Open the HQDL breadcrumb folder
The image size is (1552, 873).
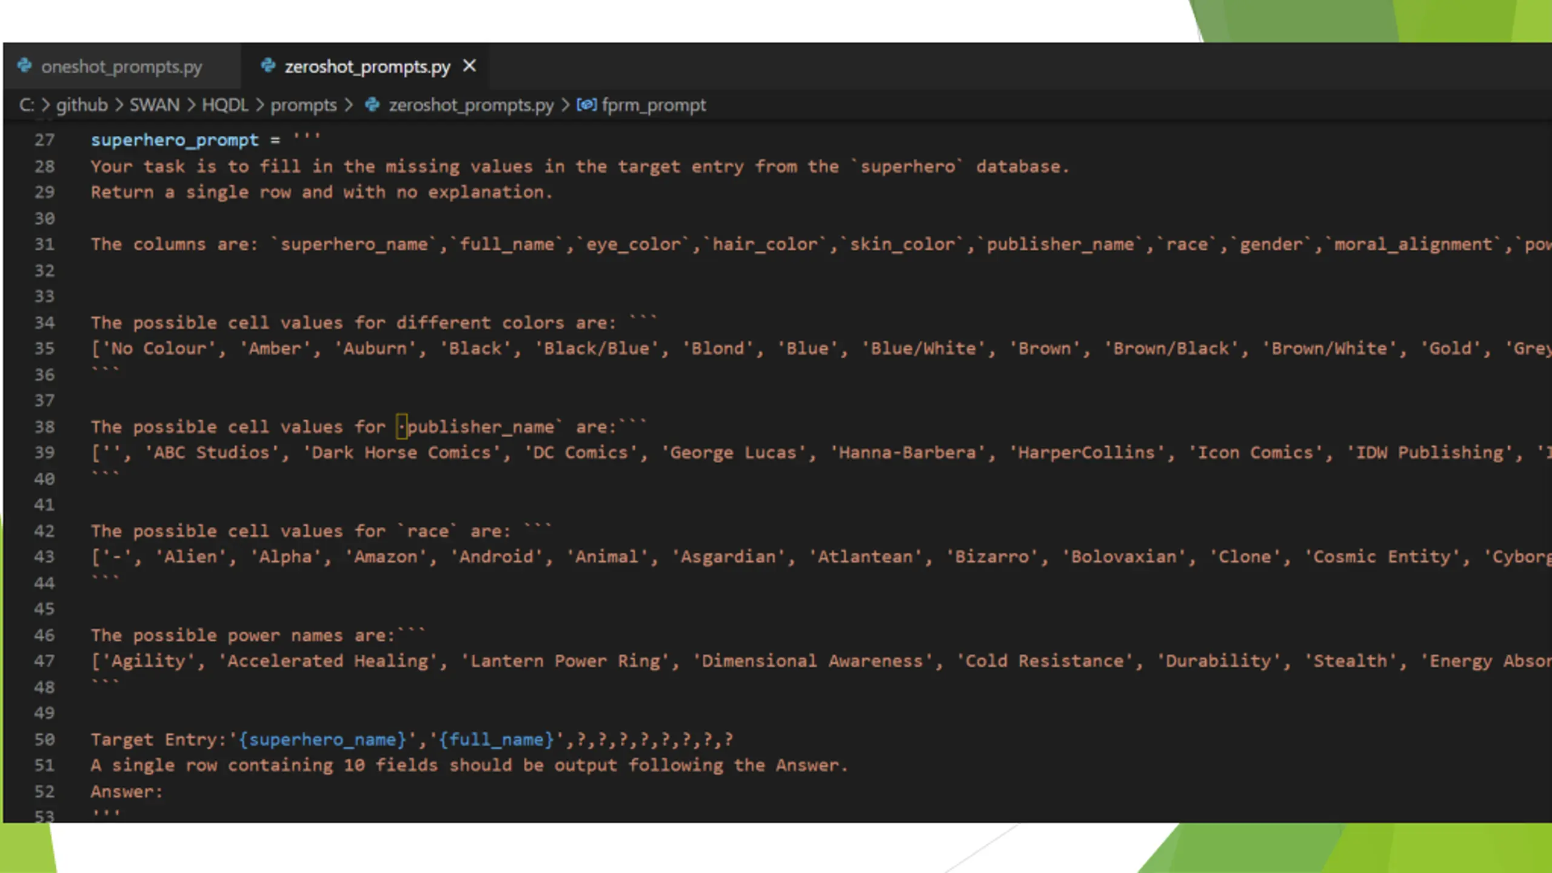(225, 105)
